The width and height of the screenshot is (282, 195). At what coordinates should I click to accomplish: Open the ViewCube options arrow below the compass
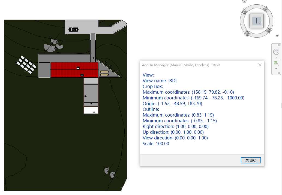pyautogui.click(x=277, y=35)
